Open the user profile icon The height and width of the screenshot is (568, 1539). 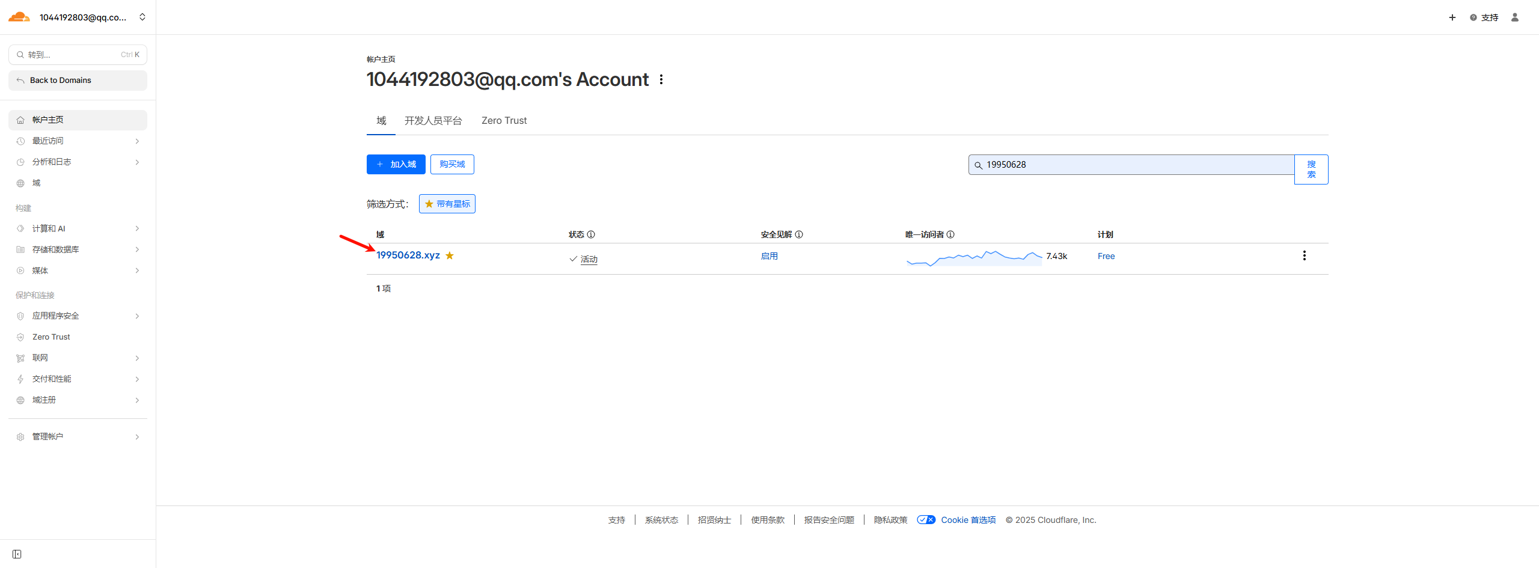pyautogui.click(x=1514, y=17)
